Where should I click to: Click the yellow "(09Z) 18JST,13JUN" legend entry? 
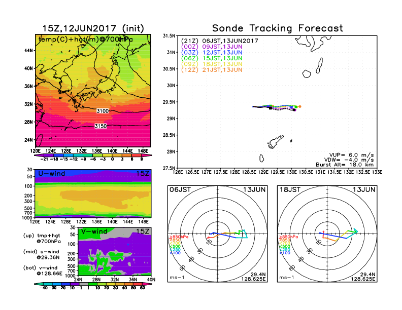(x=212, y=64)
